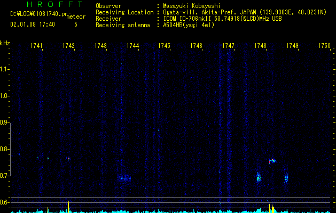The image size is (336, 213).
Task: Select the observer name Masayuki Kobayashi
Action: 192,6
